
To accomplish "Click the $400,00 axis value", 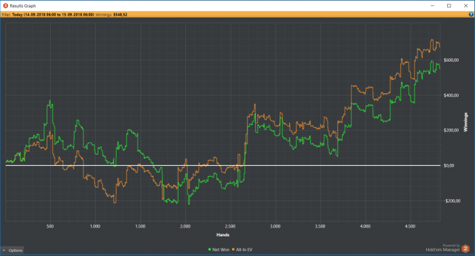I will click(451, 95).
